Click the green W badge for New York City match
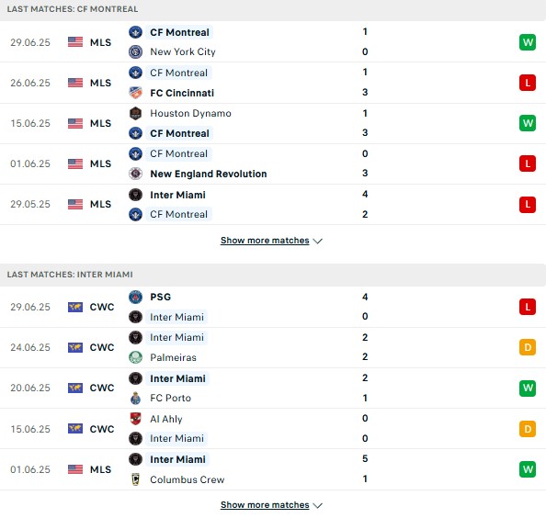The image size is (546, 518). tap(528, 42)
